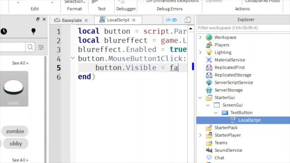
Task: Close the LocalScript tab
Action: click(134, 20)
